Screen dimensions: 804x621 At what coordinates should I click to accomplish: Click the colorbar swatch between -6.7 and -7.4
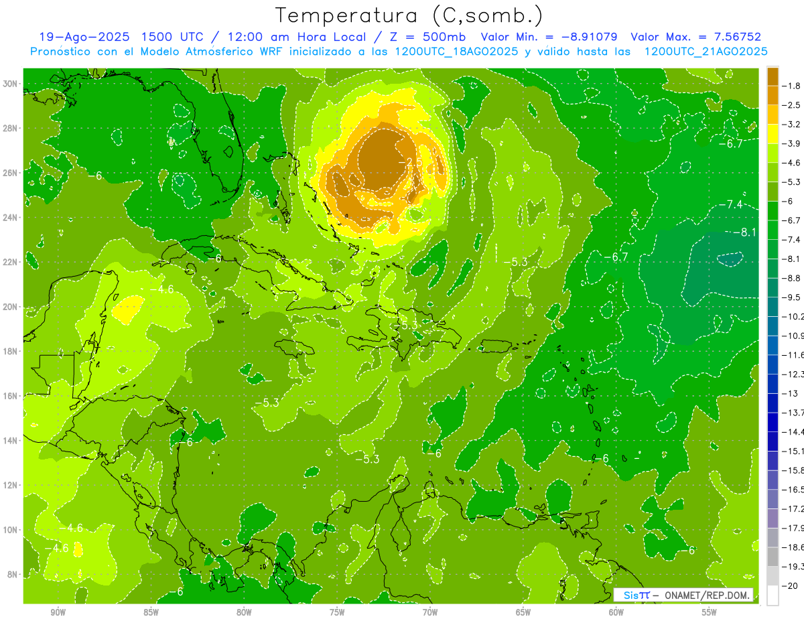tap(773, 230)
